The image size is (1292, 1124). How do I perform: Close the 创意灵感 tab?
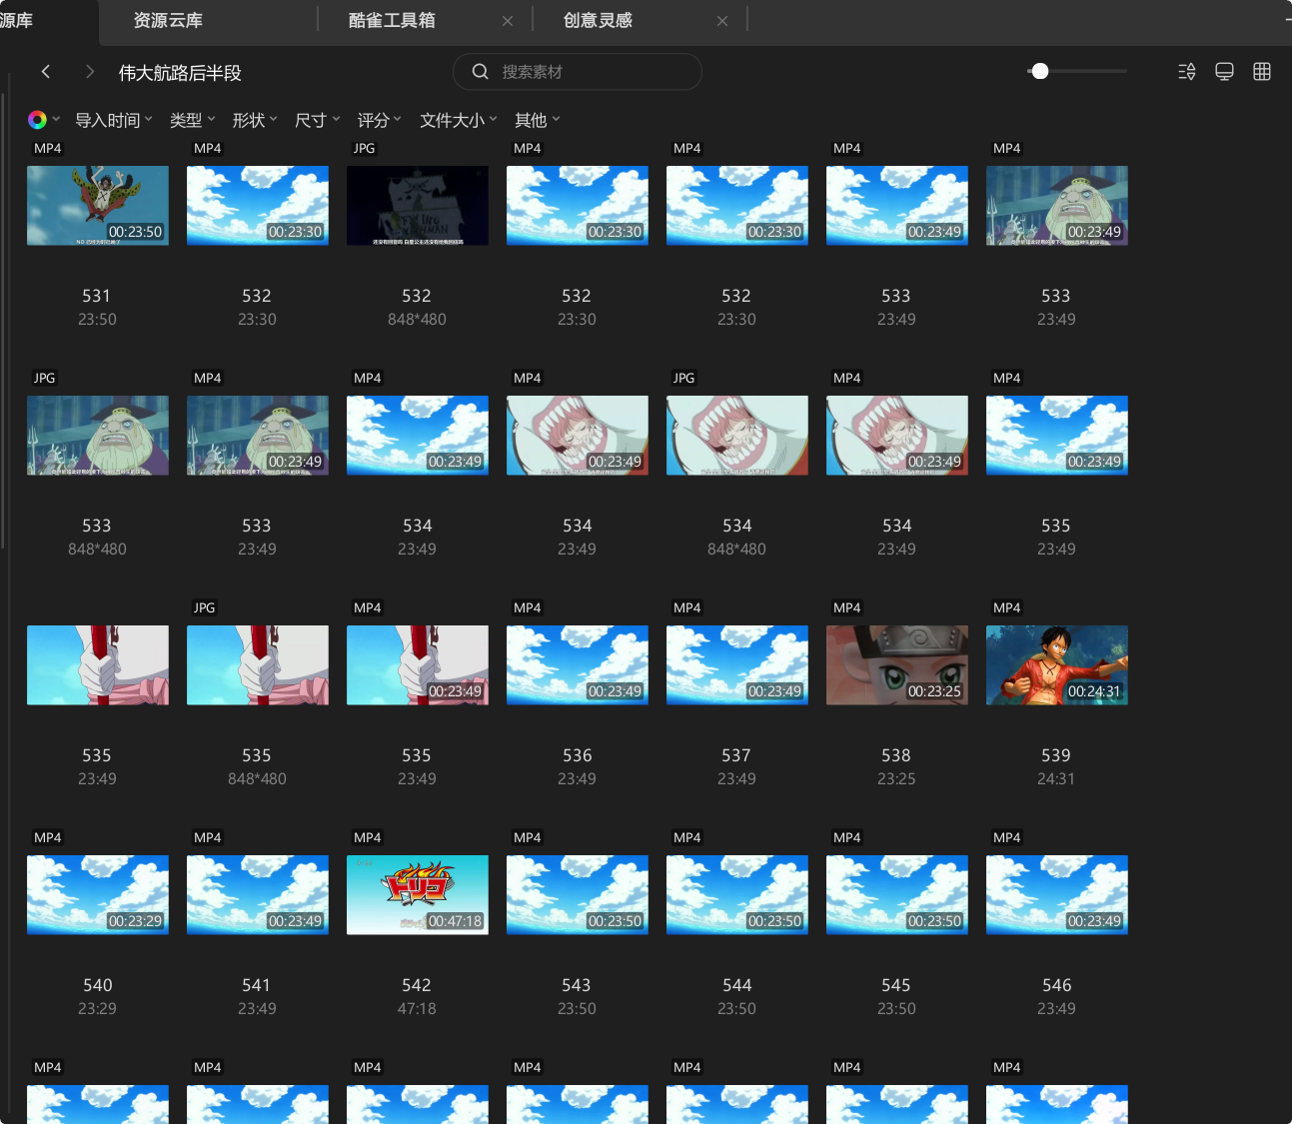722,21
